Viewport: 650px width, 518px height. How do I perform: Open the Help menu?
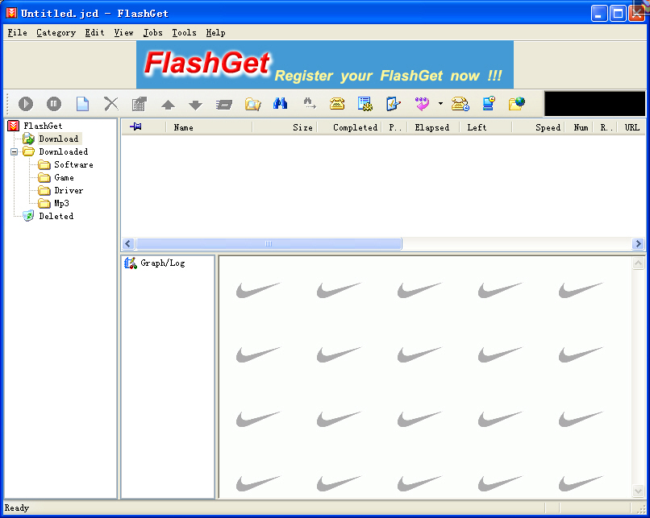tap(215, 33)
